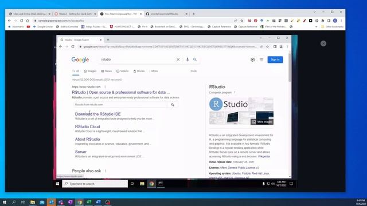This screenshot has width=367, height=206.
Task: Go back in the outer Paperspace Chrome window
Action: pos(9,21)
